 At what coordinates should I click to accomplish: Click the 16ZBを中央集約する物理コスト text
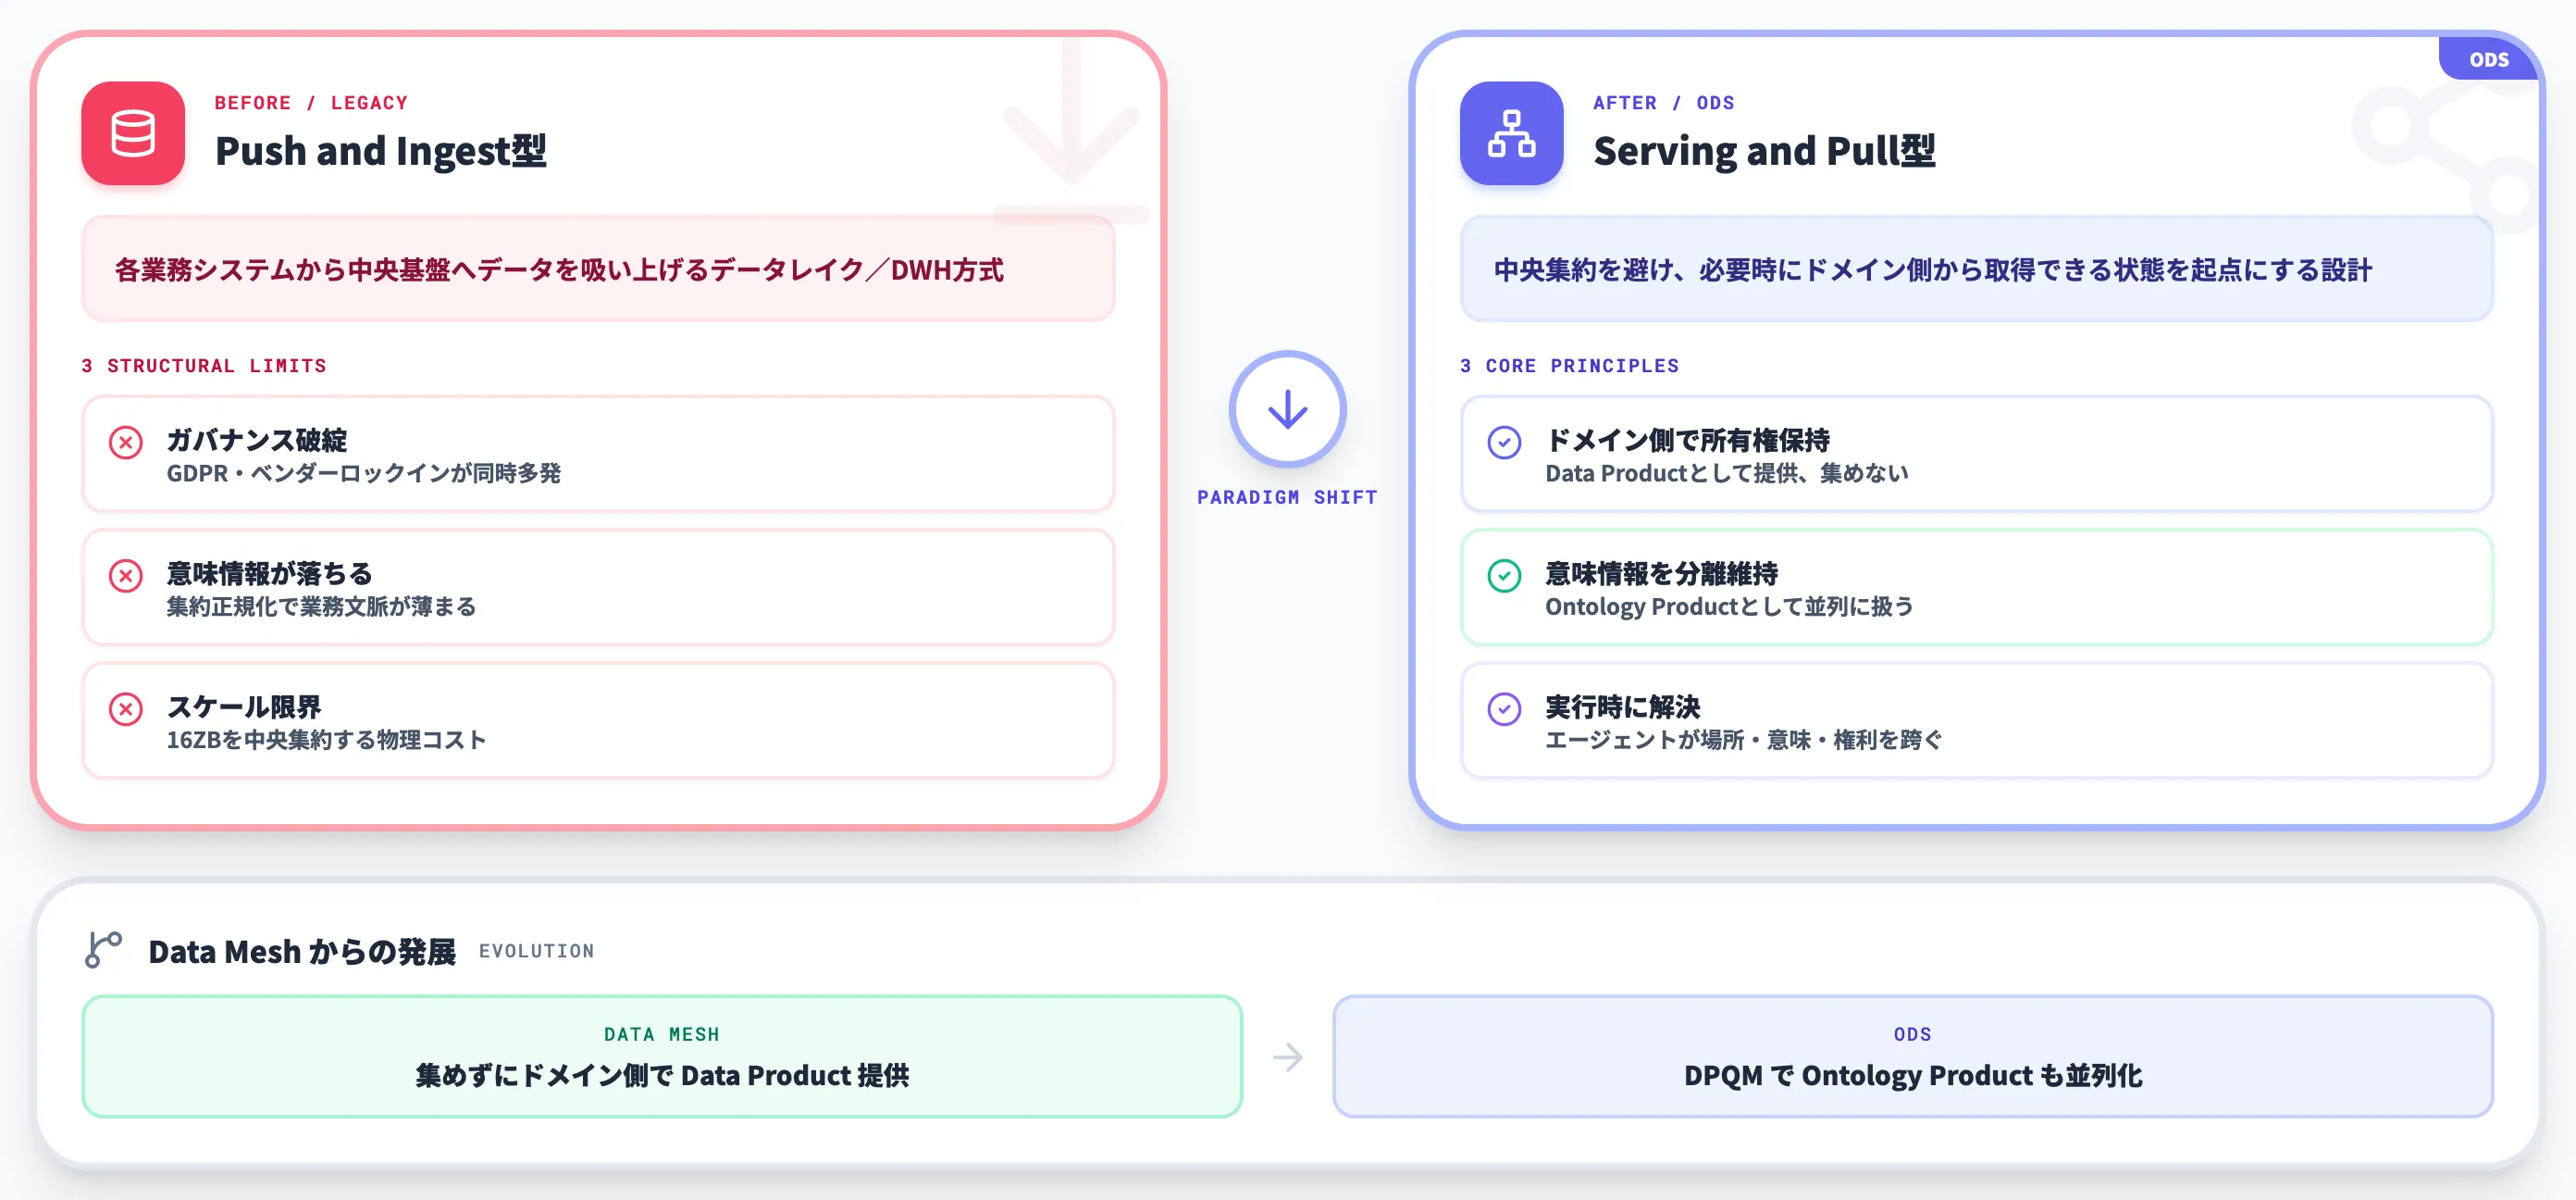coord(326,740)
